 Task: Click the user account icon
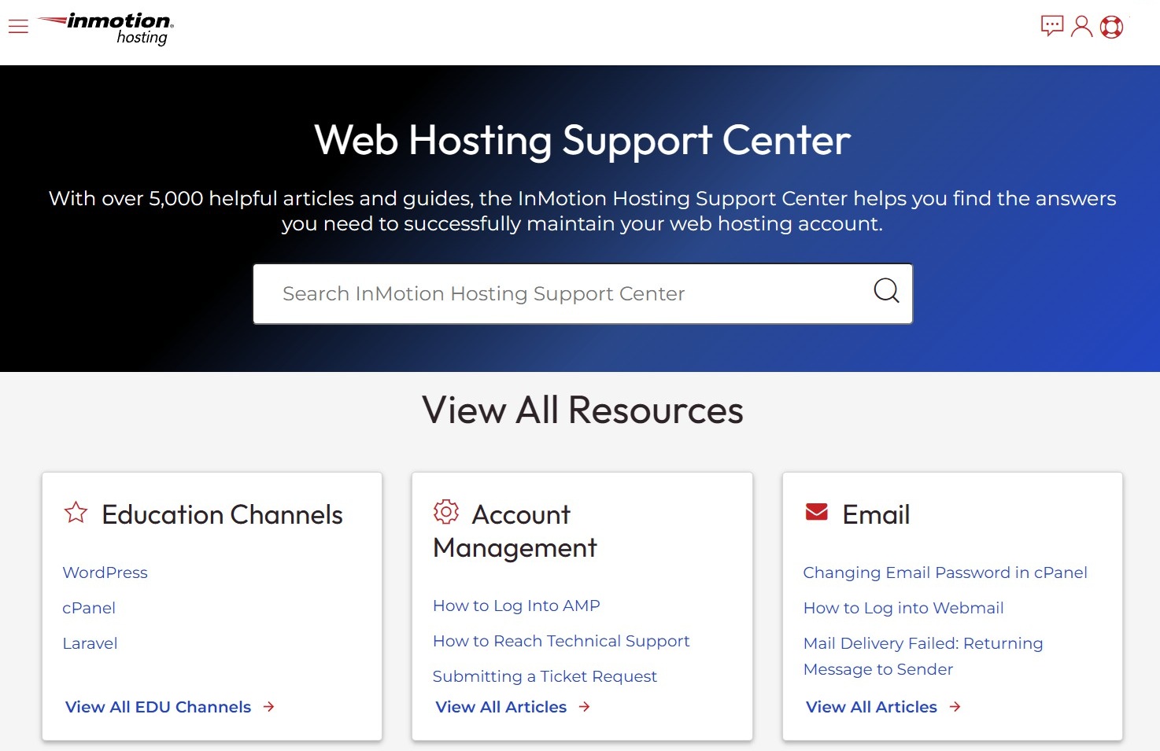[1081, 26]
